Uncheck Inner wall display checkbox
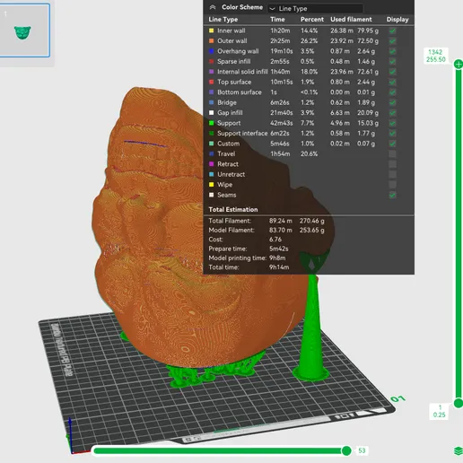The height and width of the screenshot is (463, 463). tap(392, 31)
